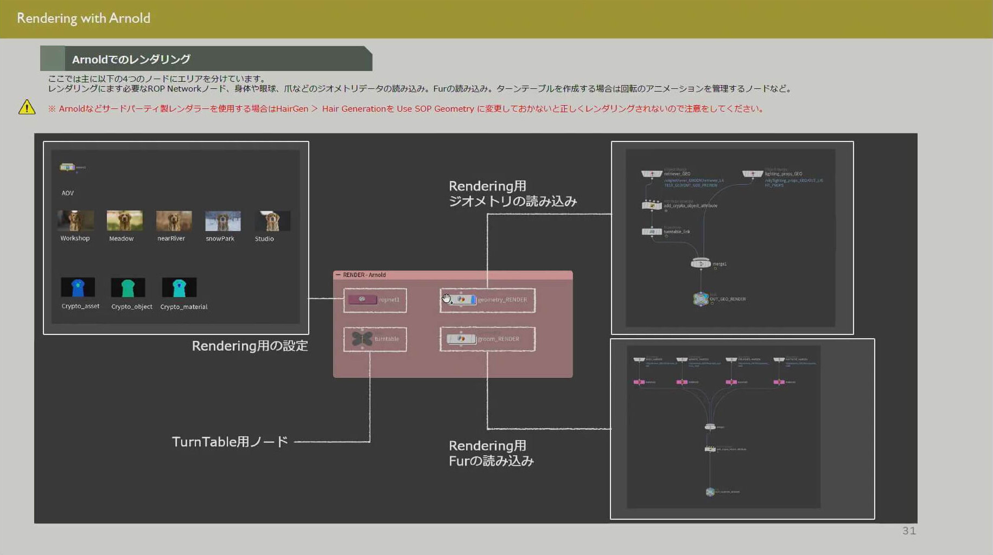This screenshot has width=993, height=555.
Task: Select the lighting_props_GEO node
Action: coord(753,174)
